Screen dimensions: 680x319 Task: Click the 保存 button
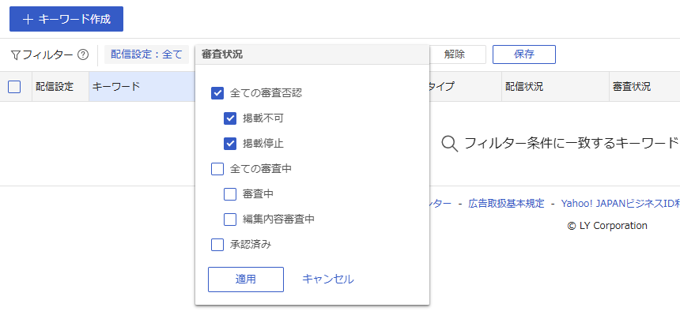[523, 54]
